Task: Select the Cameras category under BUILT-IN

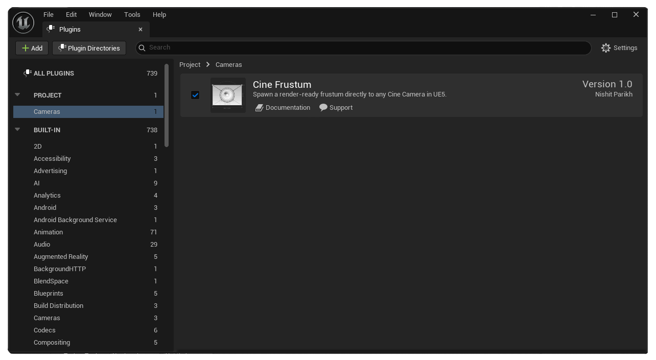Action: [x=88, y=318]
